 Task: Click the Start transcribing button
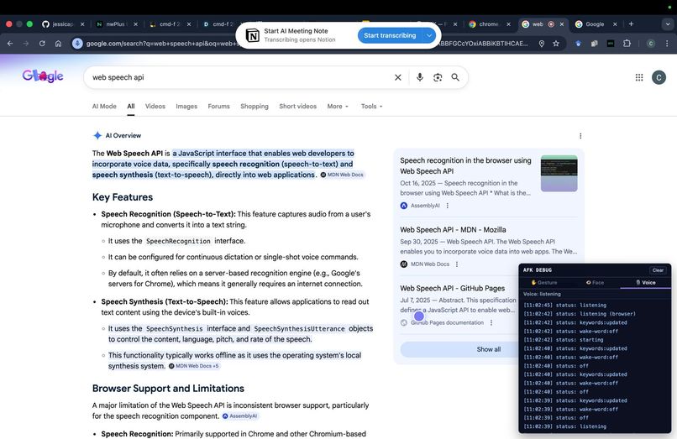pos(390,35)
